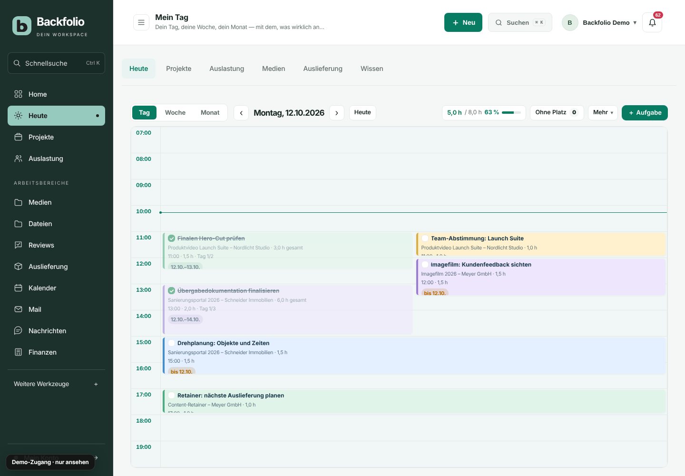Open the sidebar hamburger menu

141,22
